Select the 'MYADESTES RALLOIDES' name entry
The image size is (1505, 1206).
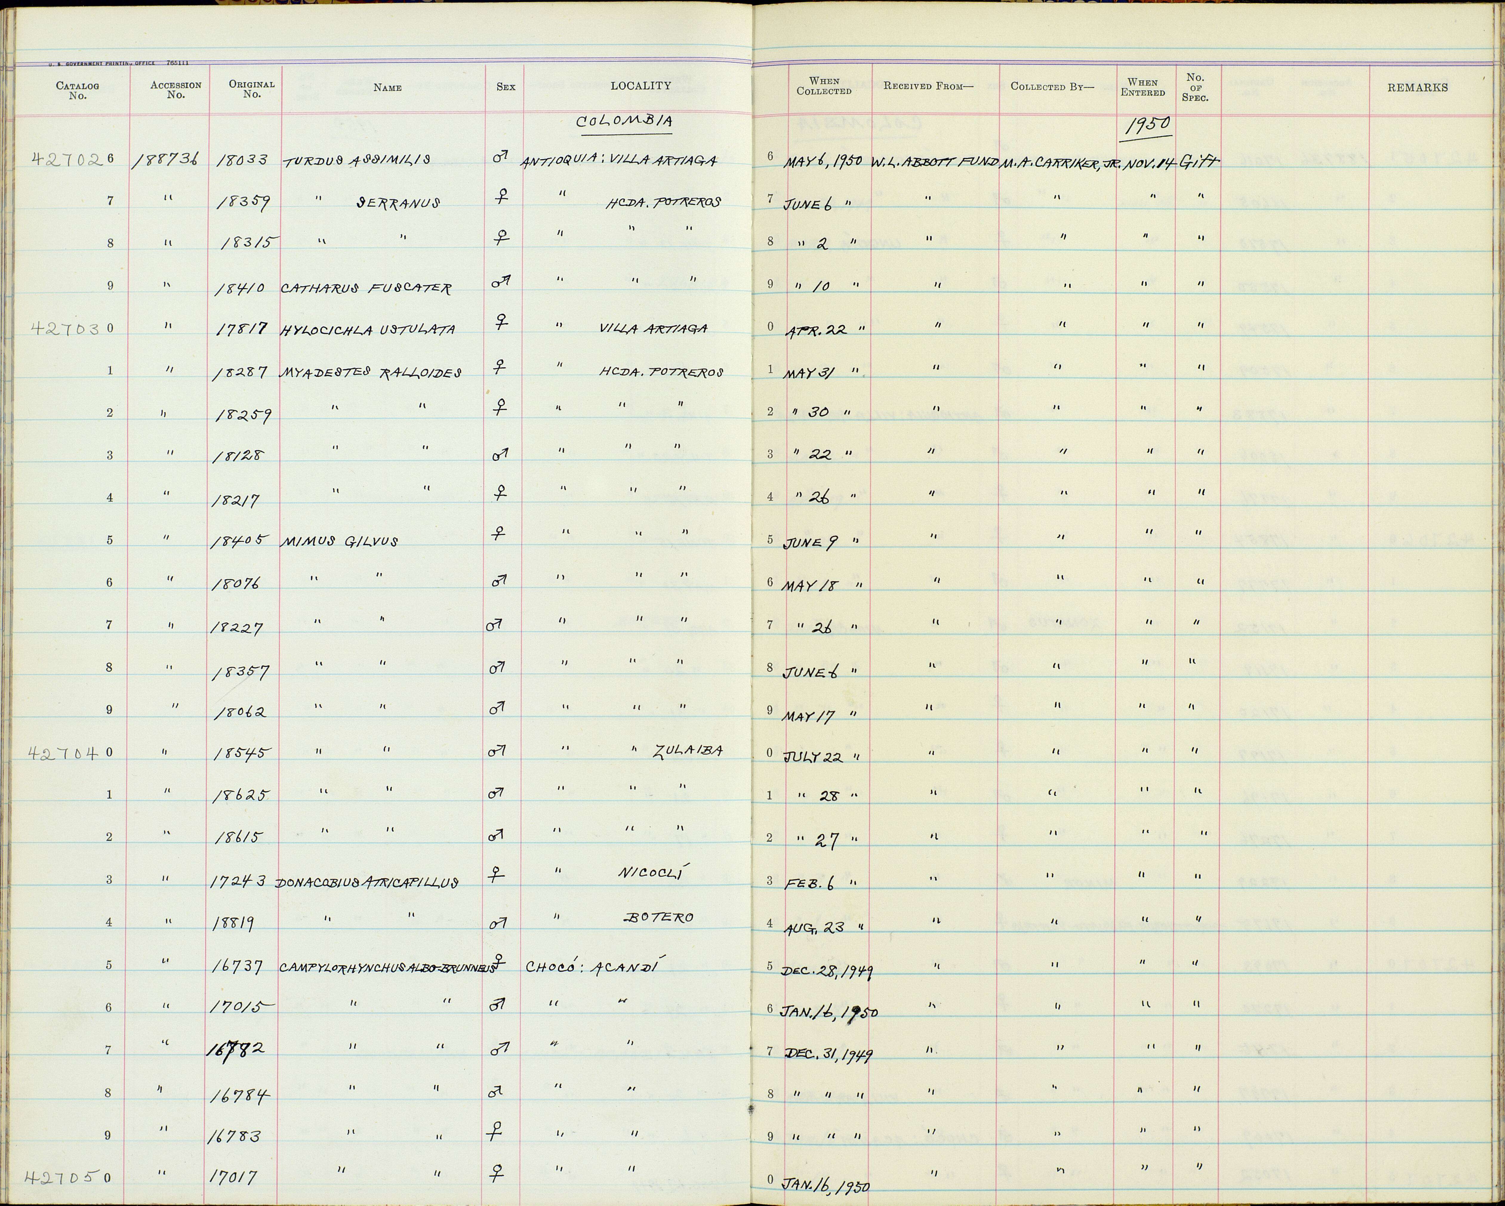click(371, 372)
